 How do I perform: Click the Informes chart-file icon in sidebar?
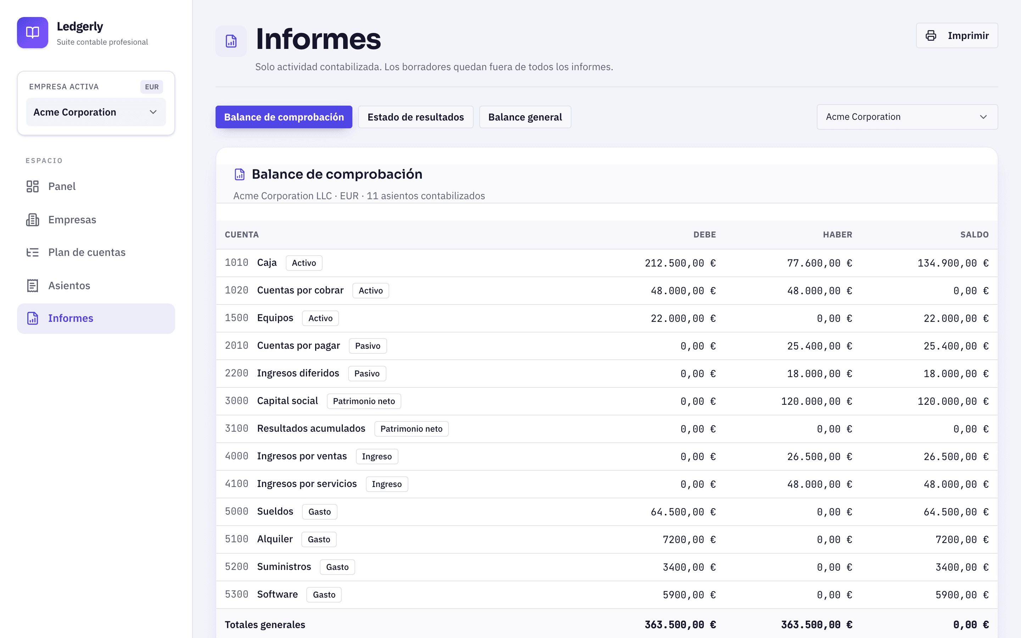tap(33, 318)
